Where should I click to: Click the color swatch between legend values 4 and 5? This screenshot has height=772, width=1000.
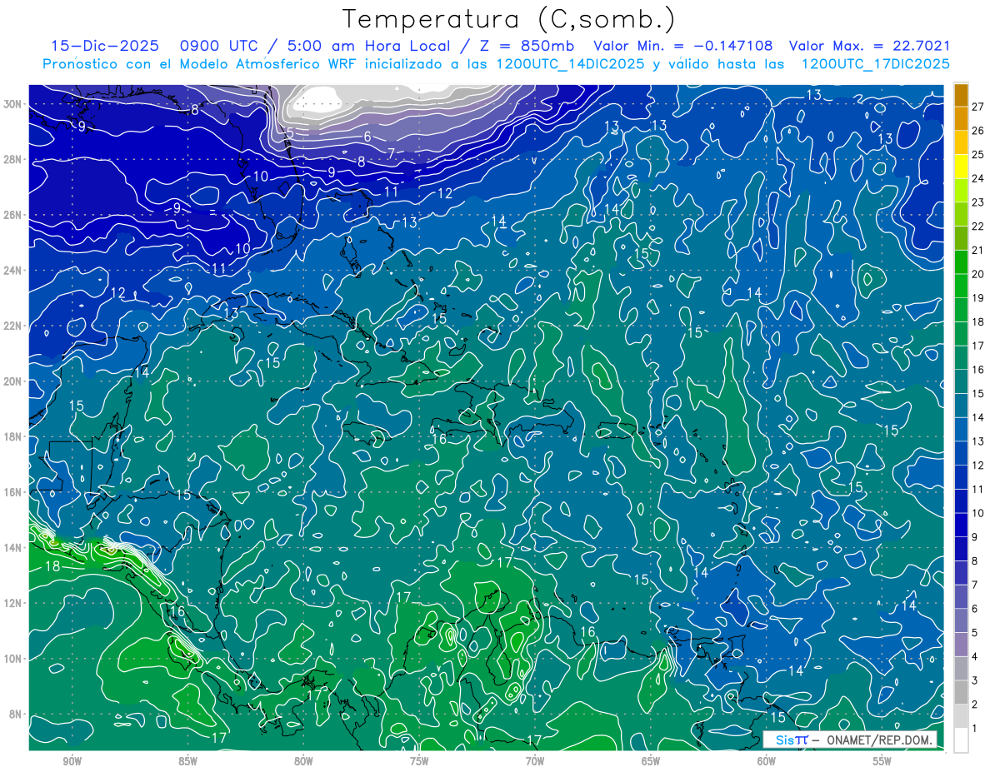961,645
